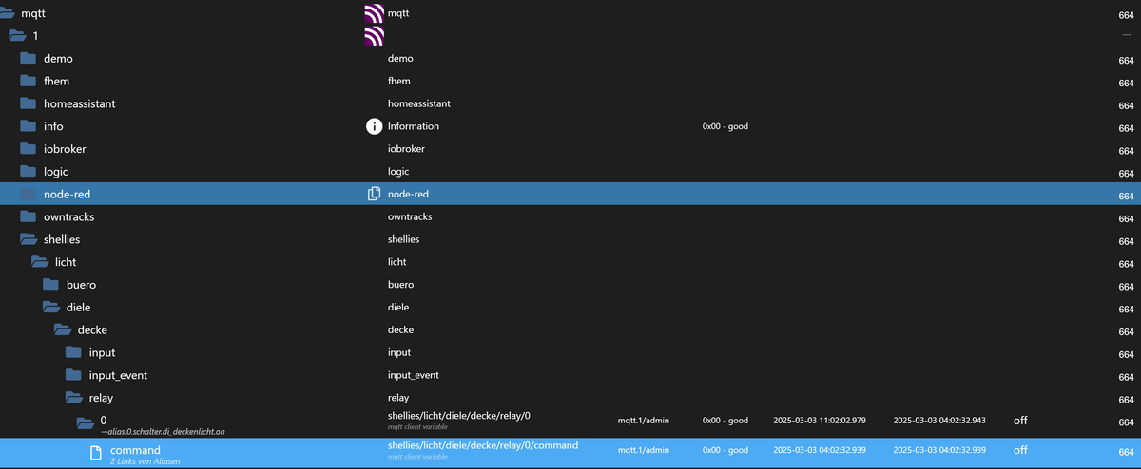Click the Information icon in info row

click(375, 126)
